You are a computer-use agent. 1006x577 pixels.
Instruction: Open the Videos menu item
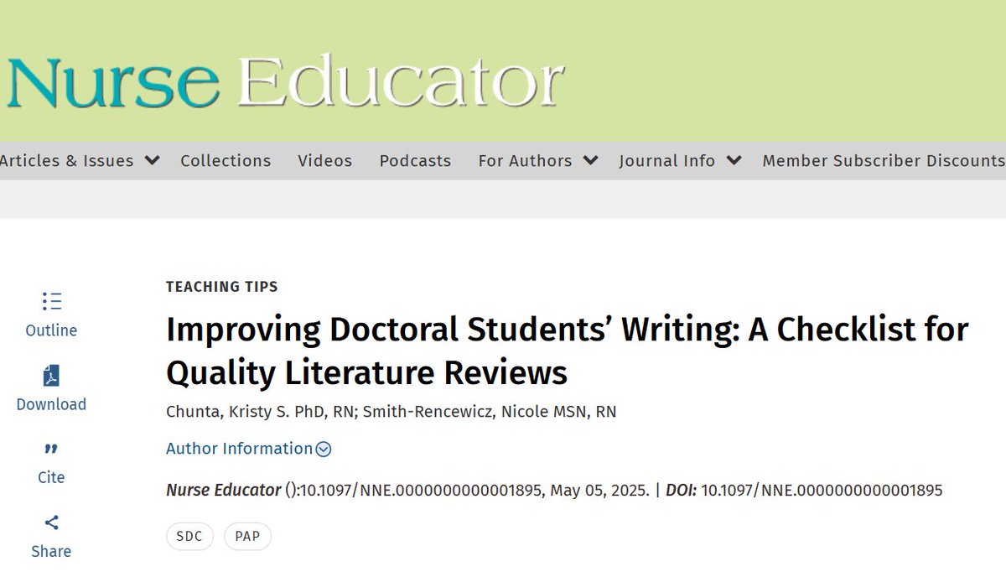click(x=325, y=160)
